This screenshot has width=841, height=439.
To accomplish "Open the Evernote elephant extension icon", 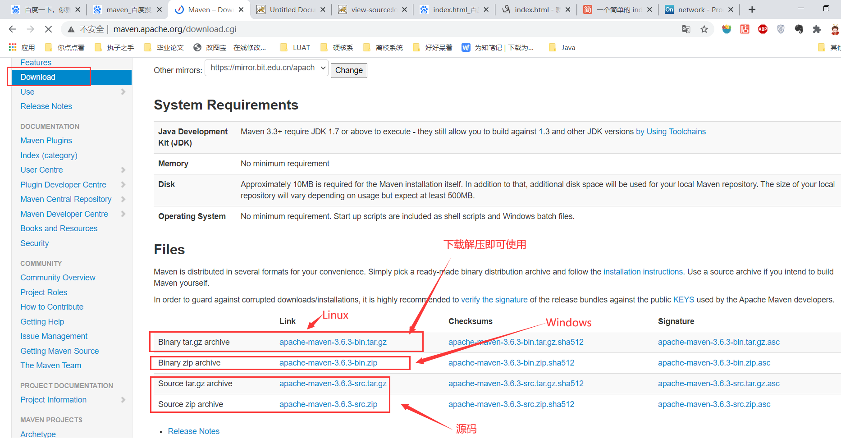I will click(x=799, y=29).
